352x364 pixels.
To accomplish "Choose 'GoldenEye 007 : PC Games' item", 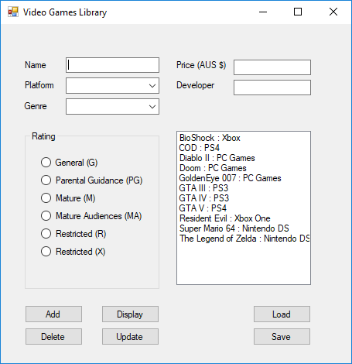I will pyautogui.click(x=244, y=178).
